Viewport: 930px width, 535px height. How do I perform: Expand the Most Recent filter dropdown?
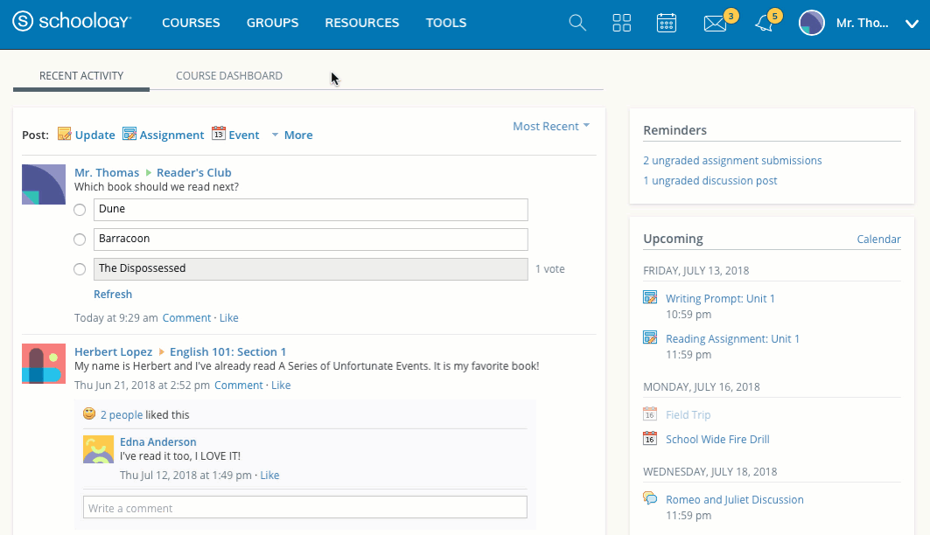point(551,127)
